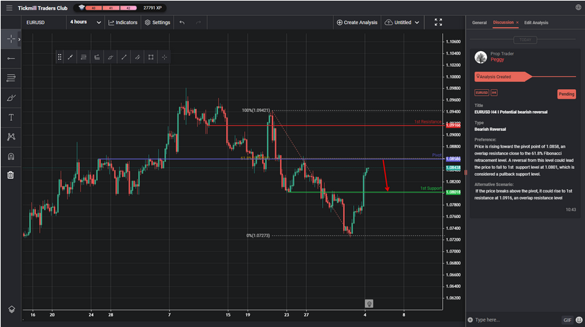Viewport: 585px width, 327px height.
Task: Grab the floating toolbar drag handle
Action: (x=60, y=57)
